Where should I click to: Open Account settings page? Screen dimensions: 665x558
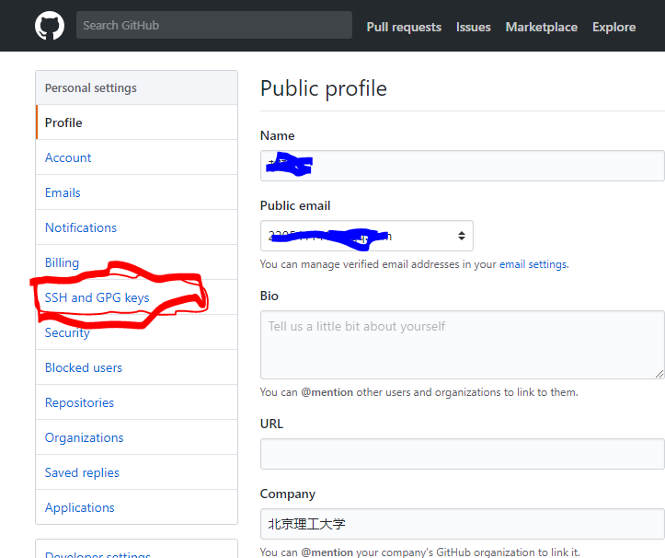pos(68,157)
